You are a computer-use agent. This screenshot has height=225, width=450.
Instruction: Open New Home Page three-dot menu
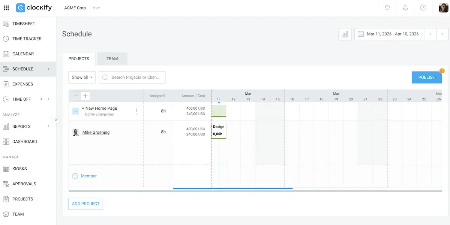136,111
